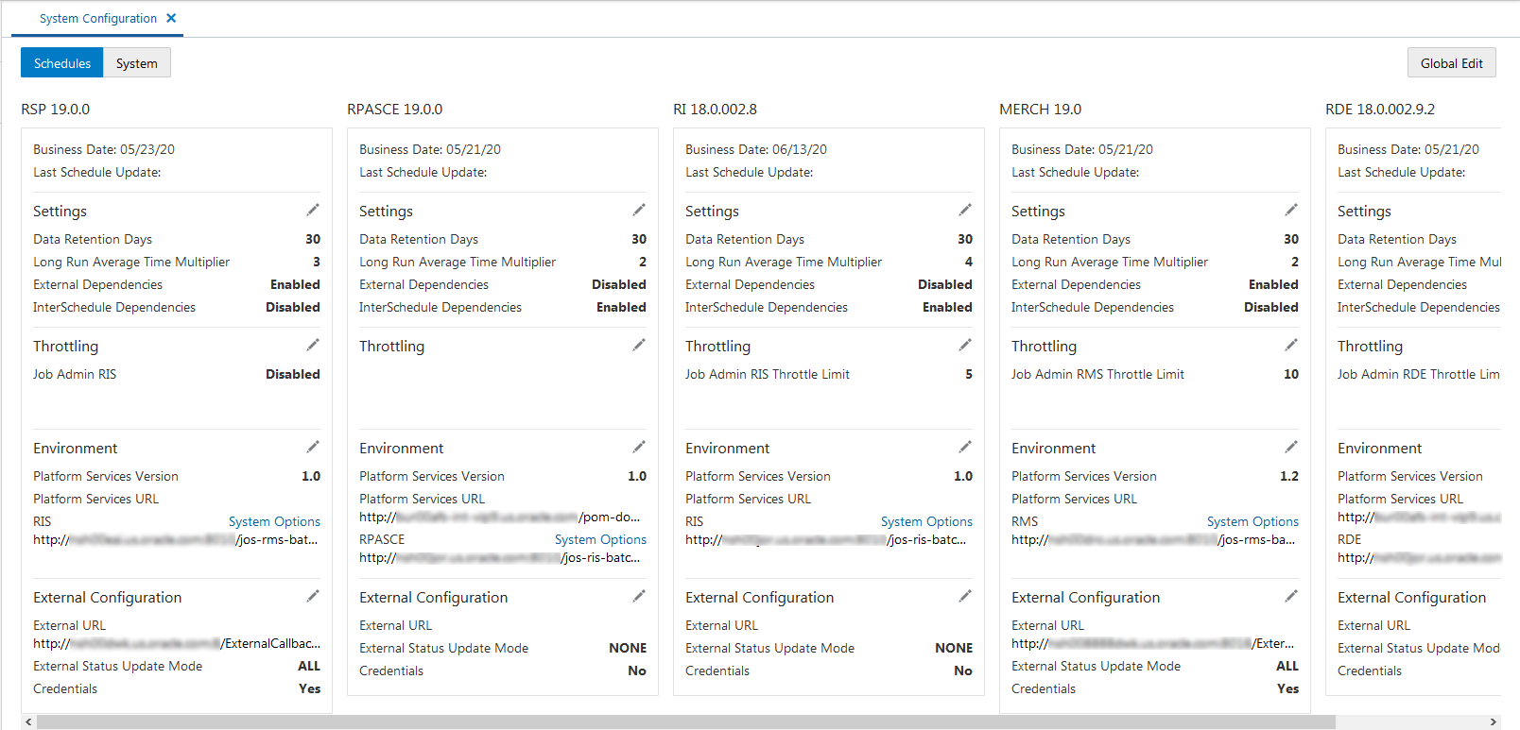The width and height of the screenshot is (1520, 730).
Task: Edit RSP 19.0.0 Environment with pencil icon
Action: tap(313, 447)
